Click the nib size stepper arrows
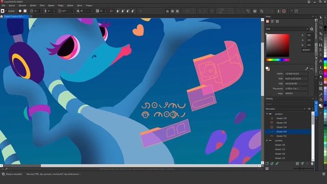This screenshot has width=327, height=184. pos(41,11)
